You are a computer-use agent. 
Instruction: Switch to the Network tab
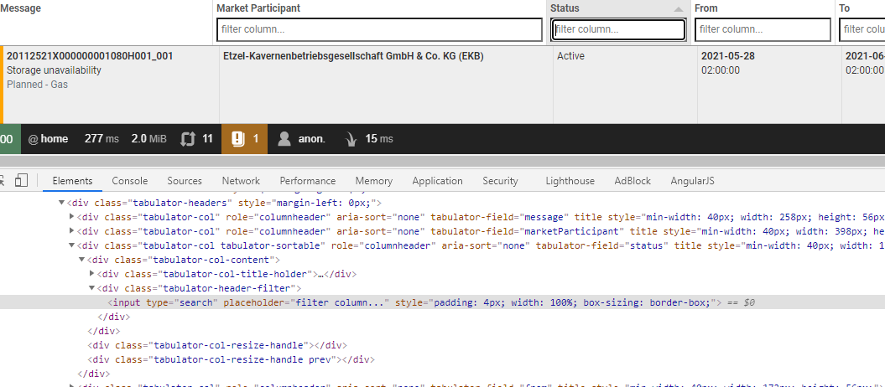241,181
